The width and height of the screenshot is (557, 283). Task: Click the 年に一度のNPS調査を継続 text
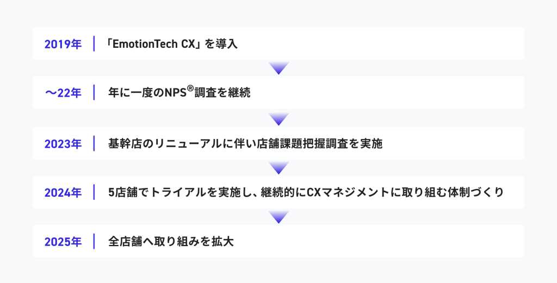pos(179,93)
